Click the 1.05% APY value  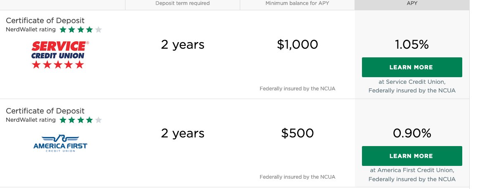[x=411, y=45]
